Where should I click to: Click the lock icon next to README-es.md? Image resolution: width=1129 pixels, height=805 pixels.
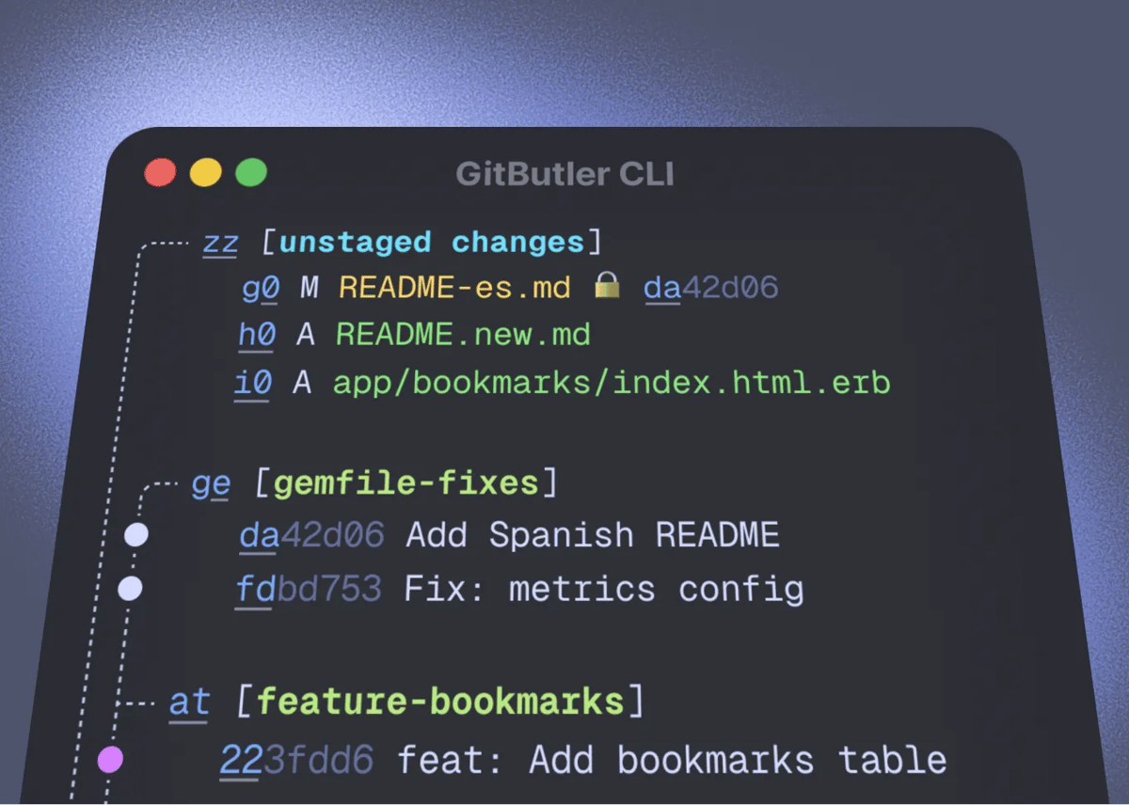pos(608,287)
